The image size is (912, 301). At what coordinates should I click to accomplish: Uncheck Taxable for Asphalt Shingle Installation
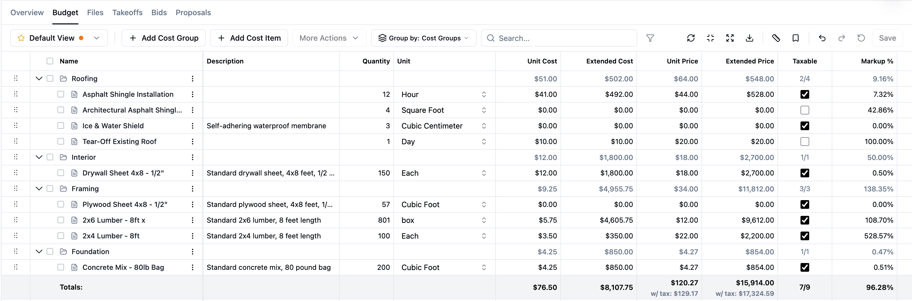tap(804, 94)
